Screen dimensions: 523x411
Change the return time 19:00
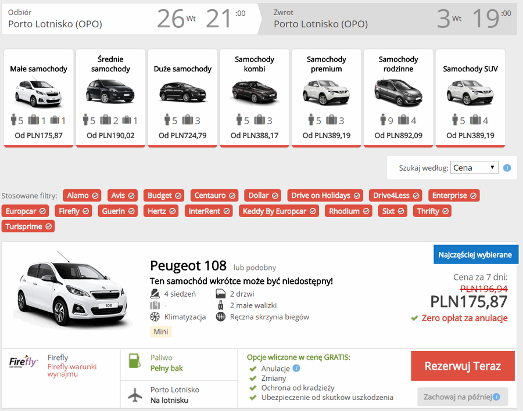pos(492,19)
